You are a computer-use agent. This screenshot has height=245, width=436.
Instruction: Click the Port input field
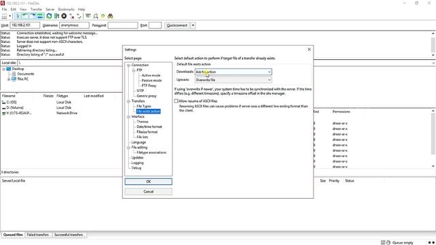(x=155, y=25)
